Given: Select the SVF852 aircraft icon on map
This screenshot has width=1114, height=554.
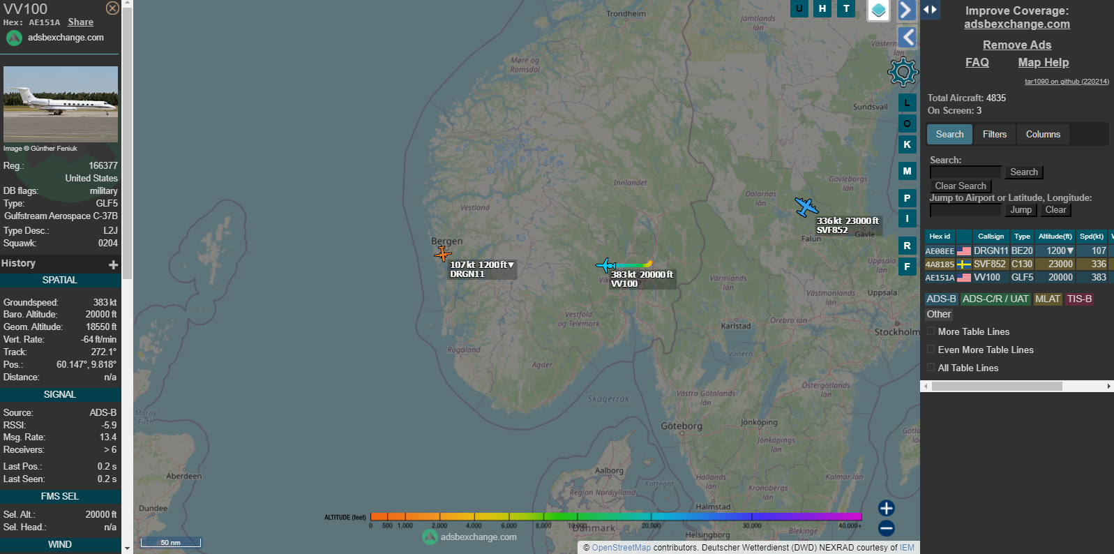Looking at the screenshot, I should coord(806,207).
